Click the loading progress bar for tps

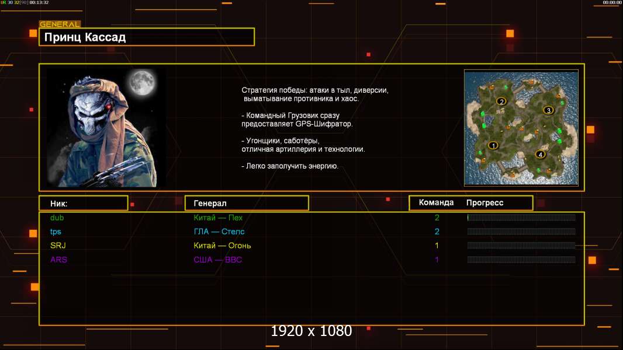tap(521, 232)
